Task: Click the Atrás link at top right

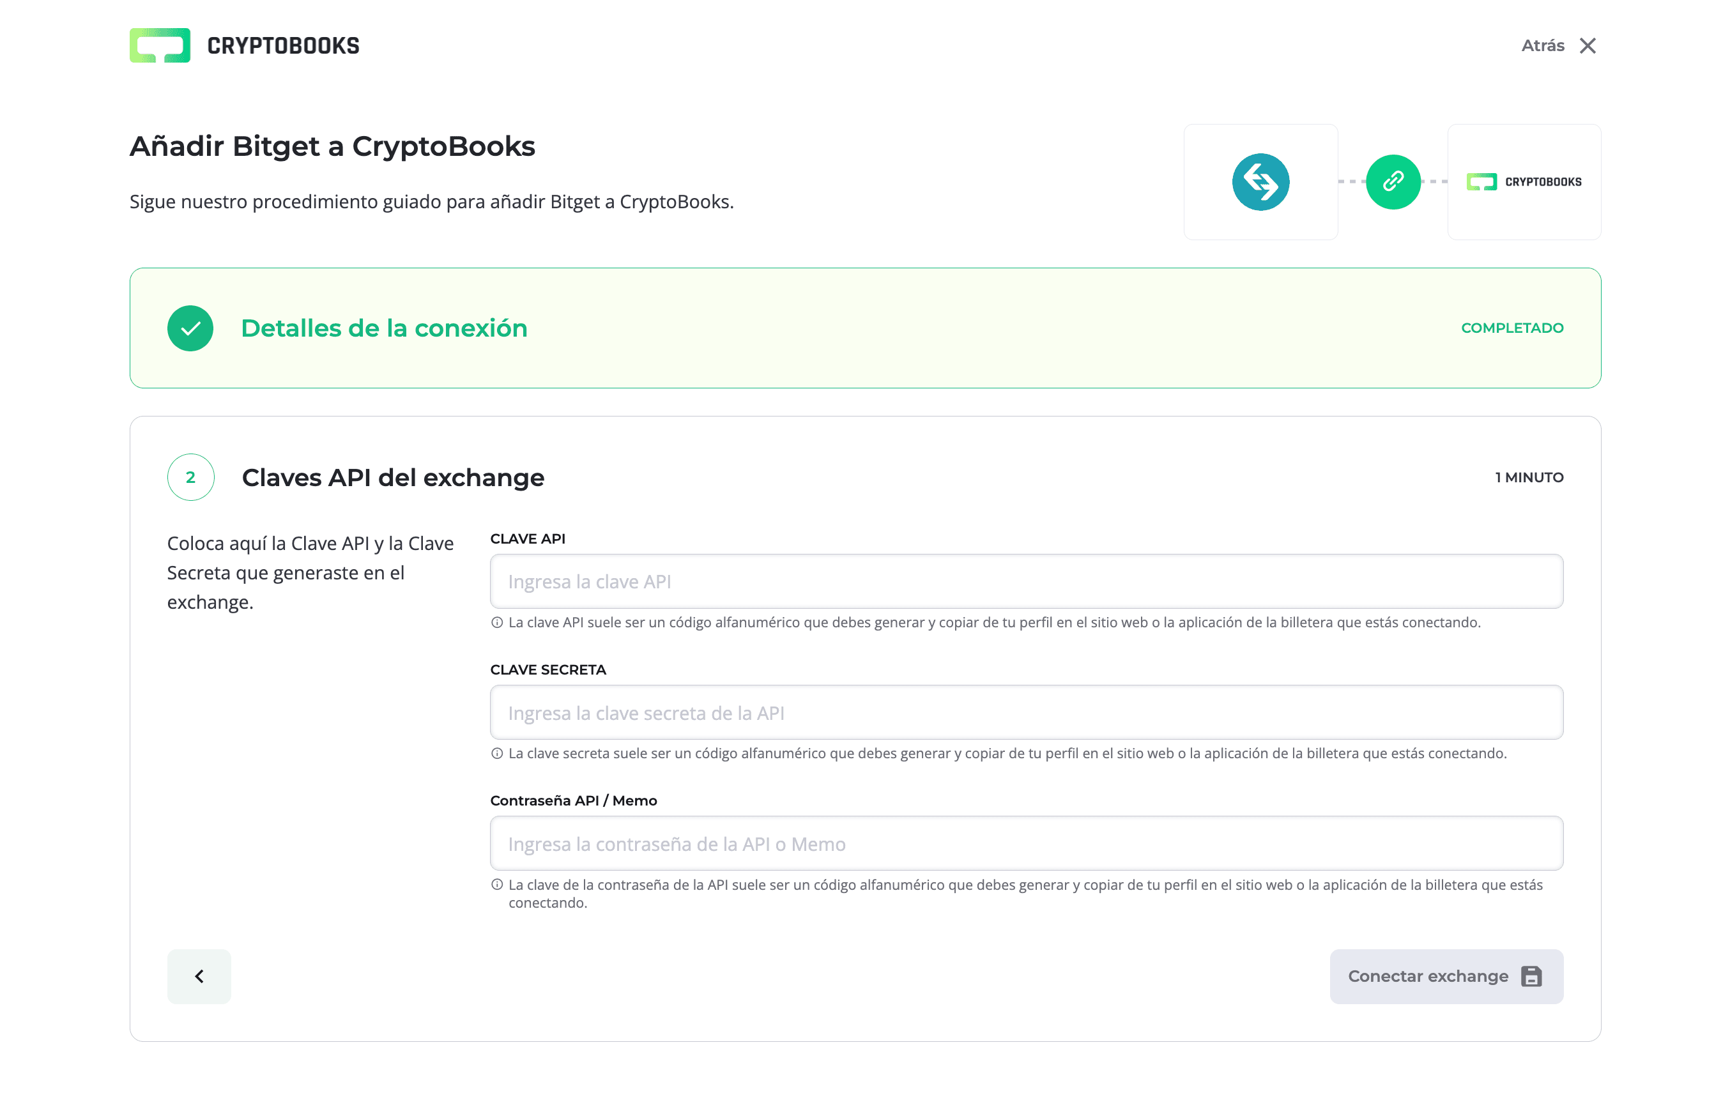Action: 1542,45
